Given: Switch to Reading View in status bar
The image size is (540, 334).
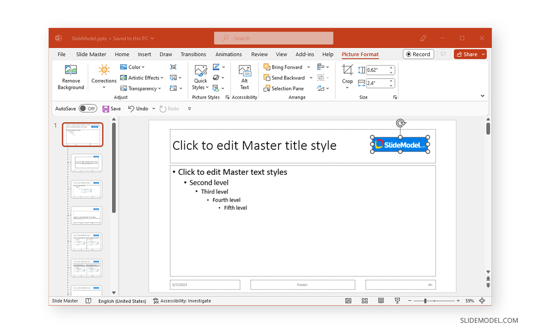Looking at the screenshot, I should pos(381,300).
